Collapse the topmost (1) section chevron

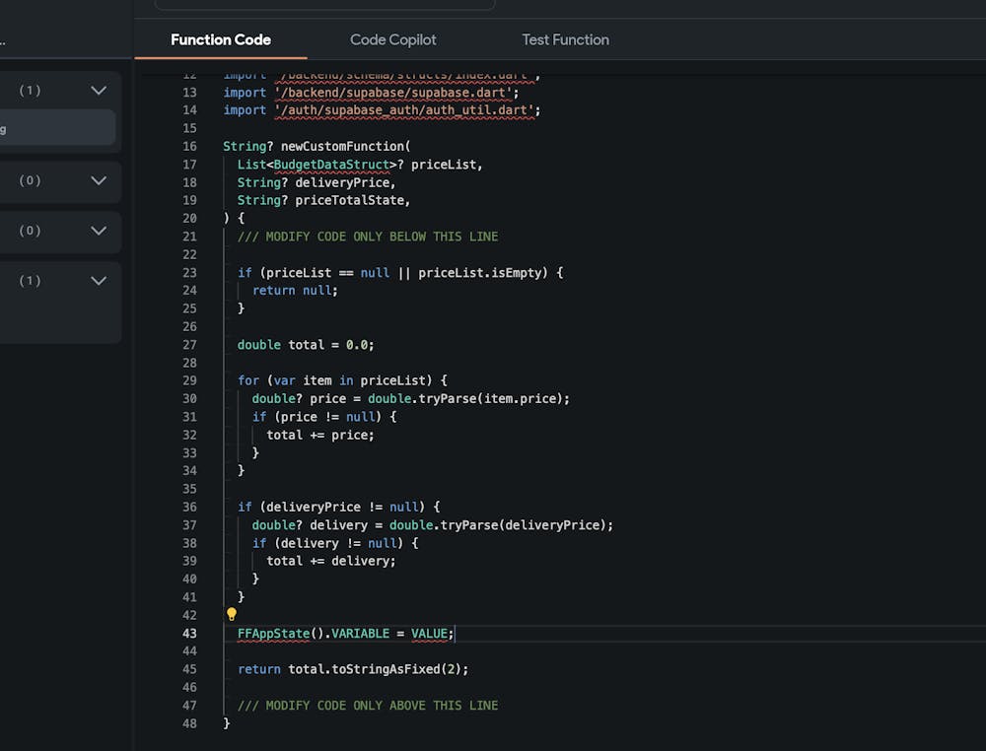(x=99, y=91)
